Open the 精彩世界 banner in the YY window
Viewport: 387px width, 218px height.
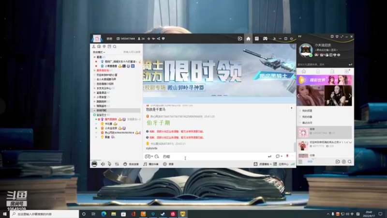point(324,80)
